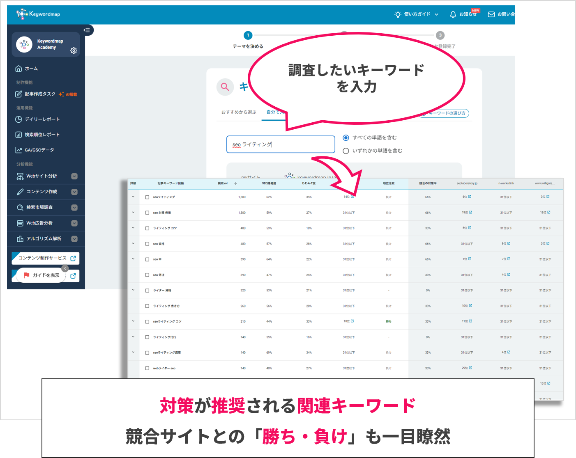Screen dimensions: 576x458
Task: Click the お知らせ bell icon
Action: (x=453, y=14)
